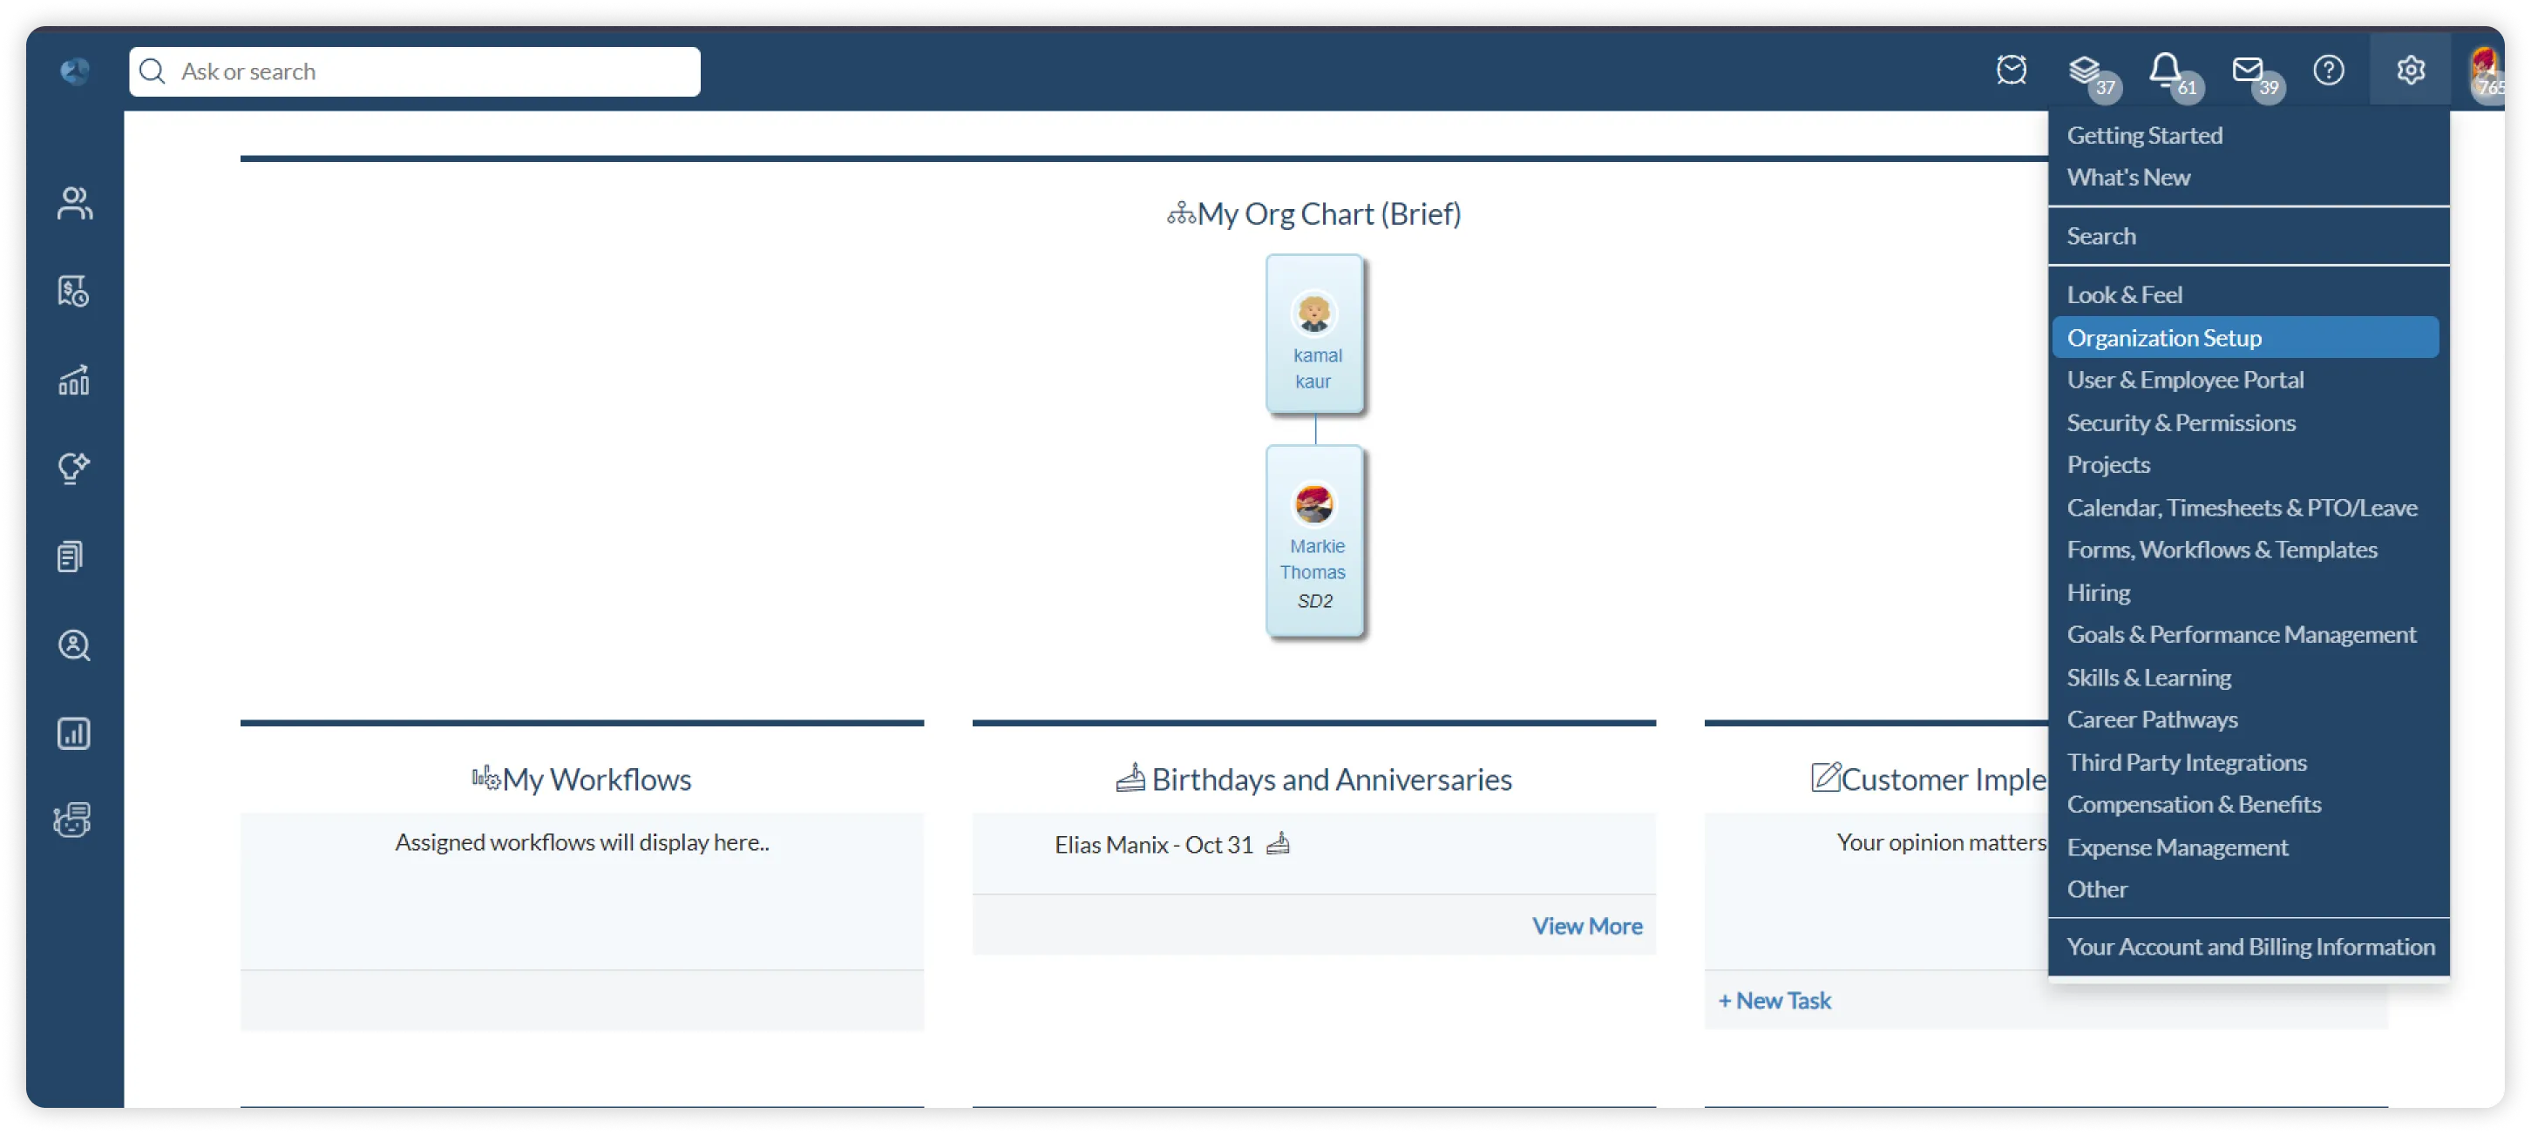Open the growth chart sidebar icon
2531x1134 pixels.
(74, 380)
